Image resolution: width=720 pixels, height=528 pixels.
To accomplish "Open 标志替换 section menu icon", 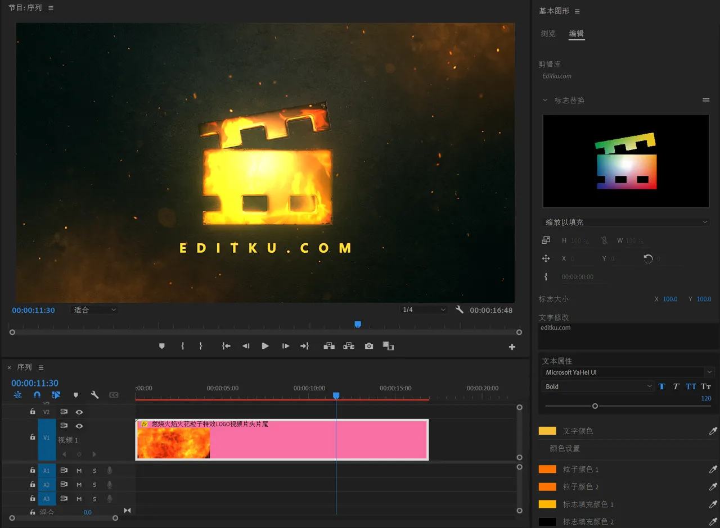I will coord(706,101).
